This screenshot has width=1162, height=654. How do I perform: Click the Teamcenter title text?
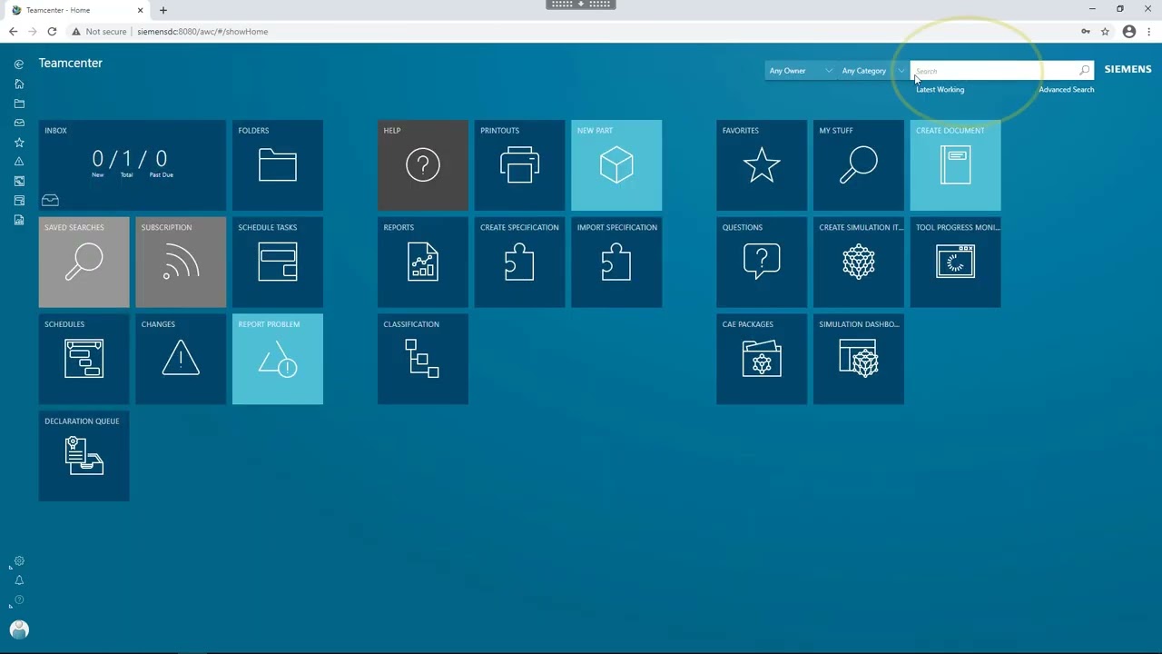(x=70, y=64)
